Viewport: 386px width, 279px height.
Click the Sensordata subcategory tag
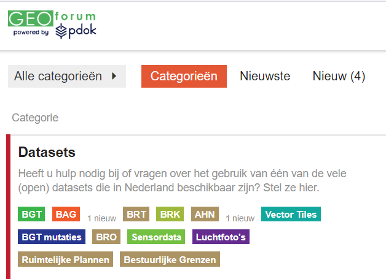tap(157, 237)
